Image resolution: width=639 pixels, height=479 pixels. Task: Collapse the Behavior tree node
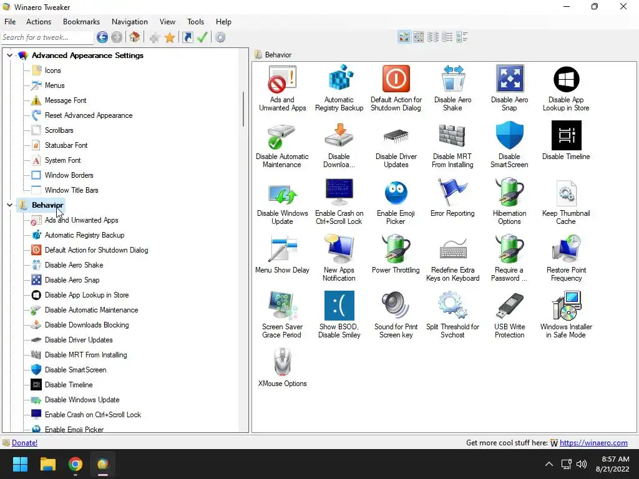point(10,205)
